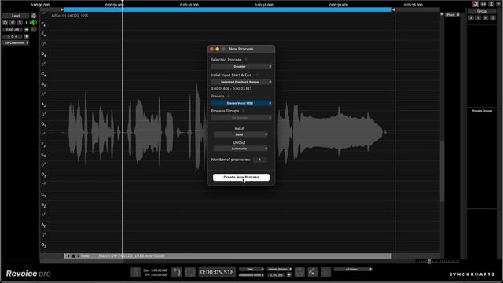Click the lock icon on the Match guide track

point(73,256)
